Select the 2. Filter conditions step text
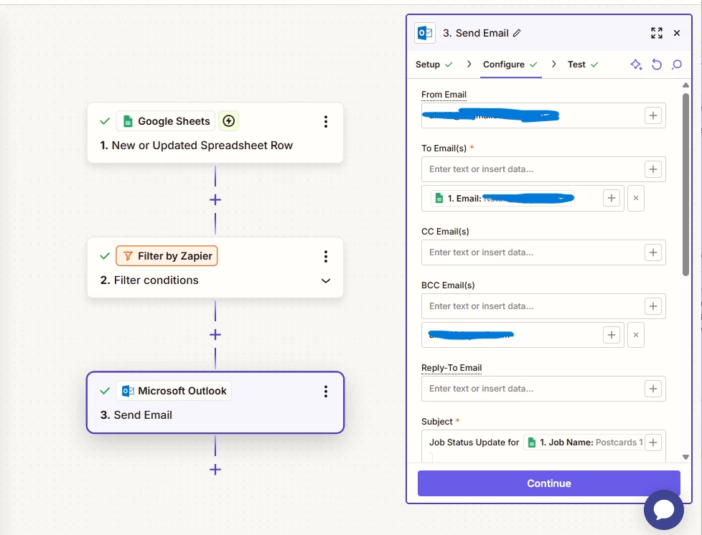The height and width of the screenshot is (535, 702). [149, 280]
